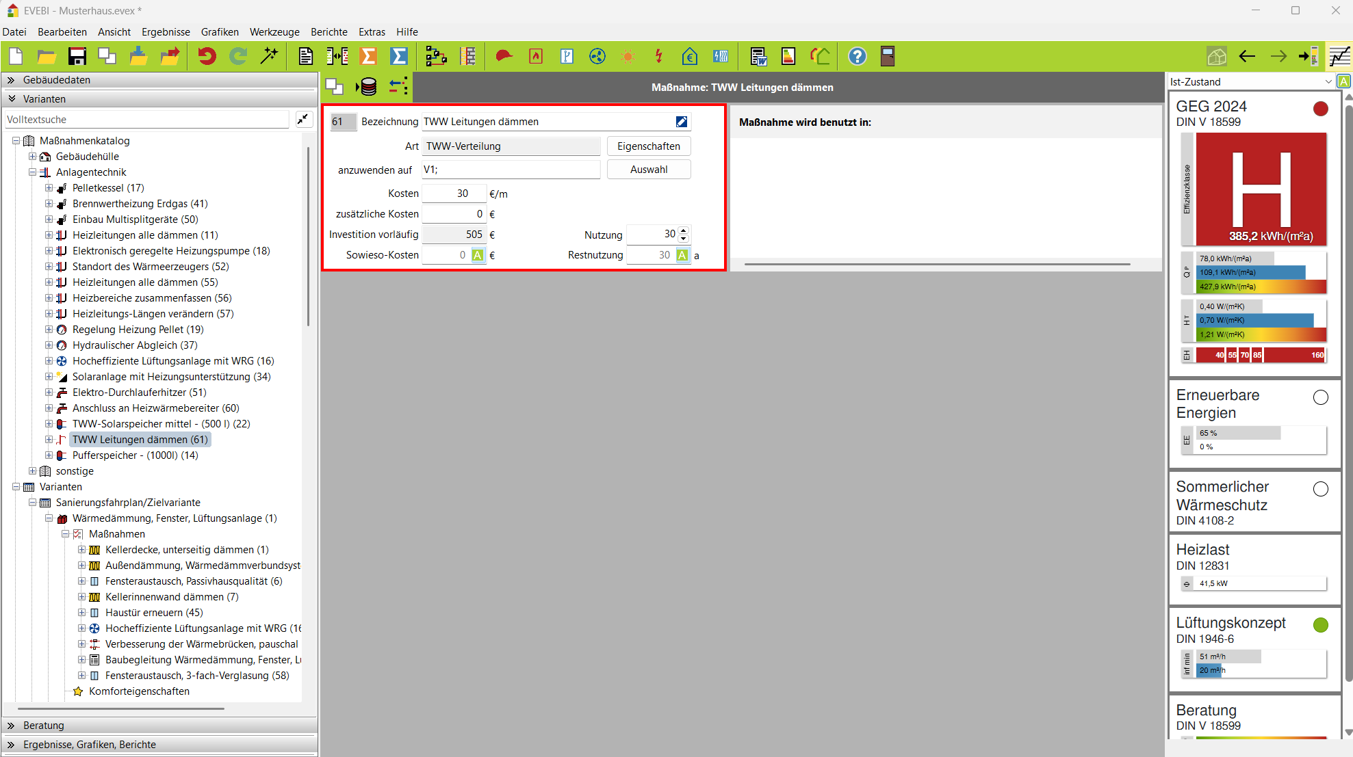Click the orange Sigma calculation icon
Screen dimensions: 1353x757
(368, 57)
